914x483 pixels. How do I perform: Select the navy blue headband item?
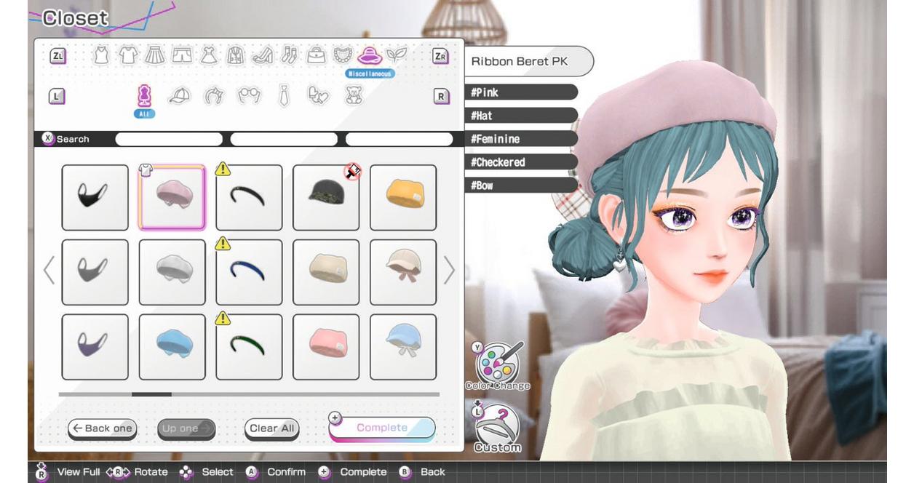coord(249,272)
